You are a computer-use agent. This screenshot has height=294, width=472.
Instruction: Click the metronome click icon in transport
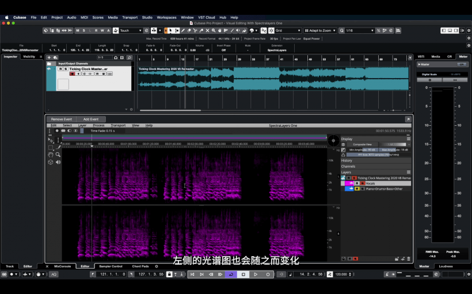coord(387,274)
